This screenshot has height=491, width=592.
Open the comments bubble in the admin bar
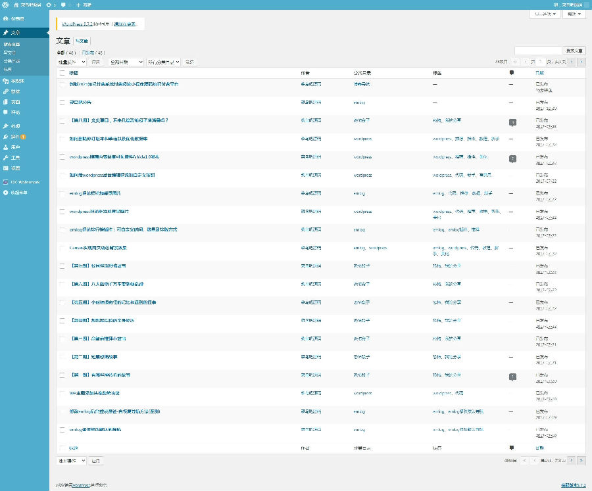click(63, 5)
